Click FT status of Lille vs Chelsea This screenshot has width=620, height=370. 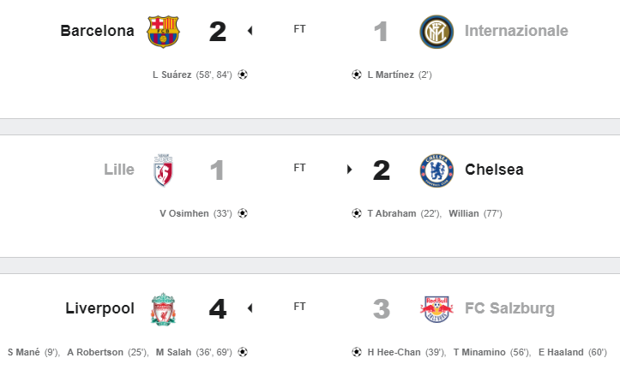pyautogui.click(x=300, y=168)
